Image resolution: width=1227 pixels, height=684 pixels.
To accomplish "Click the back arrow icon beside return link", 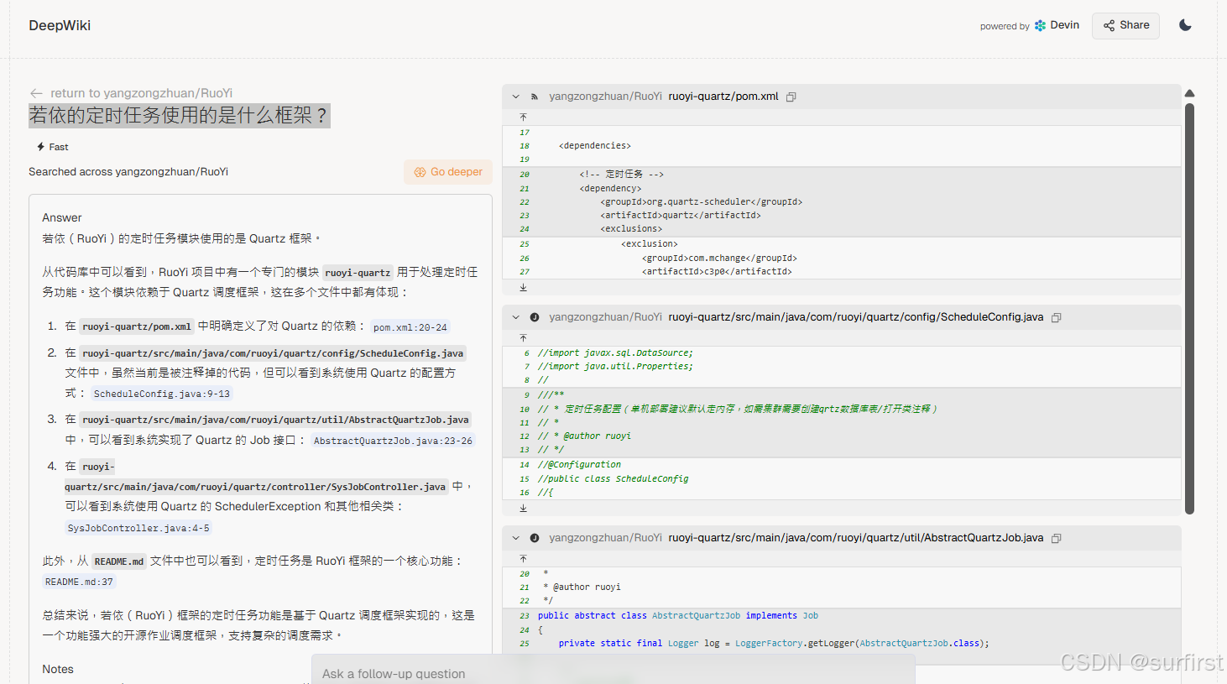I will coord(36,93).
